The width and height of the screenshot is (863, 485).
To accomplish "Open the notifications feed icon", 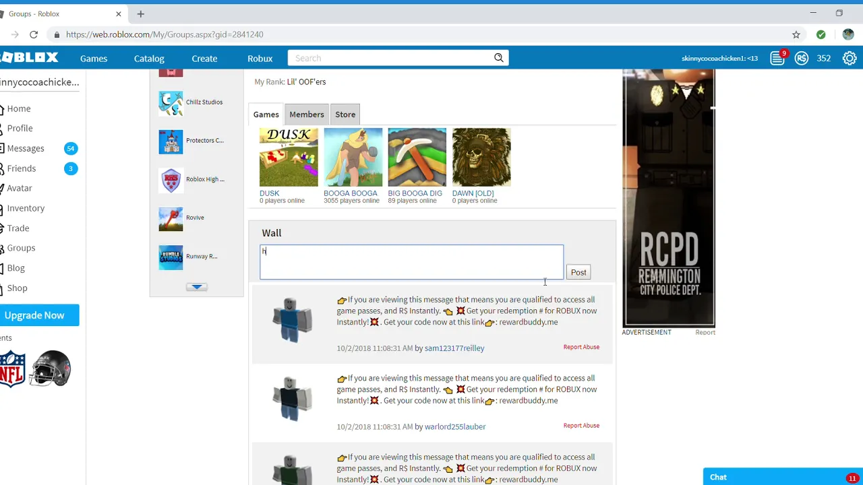I will (777, 59).
